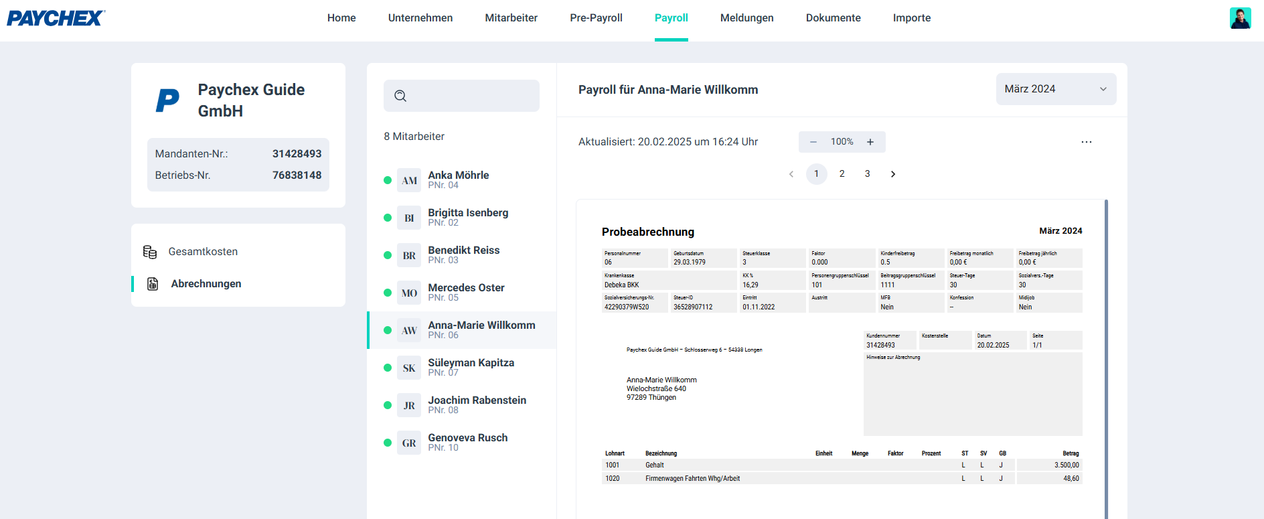Click into the employee search field
The height and width of the screenshot is (519, 1264).
[461, 96]
